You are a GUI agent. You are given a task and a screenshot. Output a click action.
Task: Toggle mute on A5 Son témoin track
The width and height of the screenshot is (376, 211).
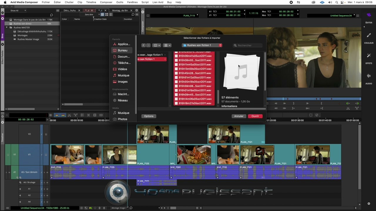(x=47, y=172)
